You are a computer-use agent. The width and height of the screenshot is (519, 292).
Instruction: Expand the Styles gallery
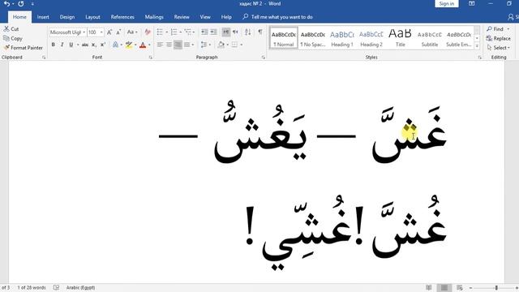[477, 47]
